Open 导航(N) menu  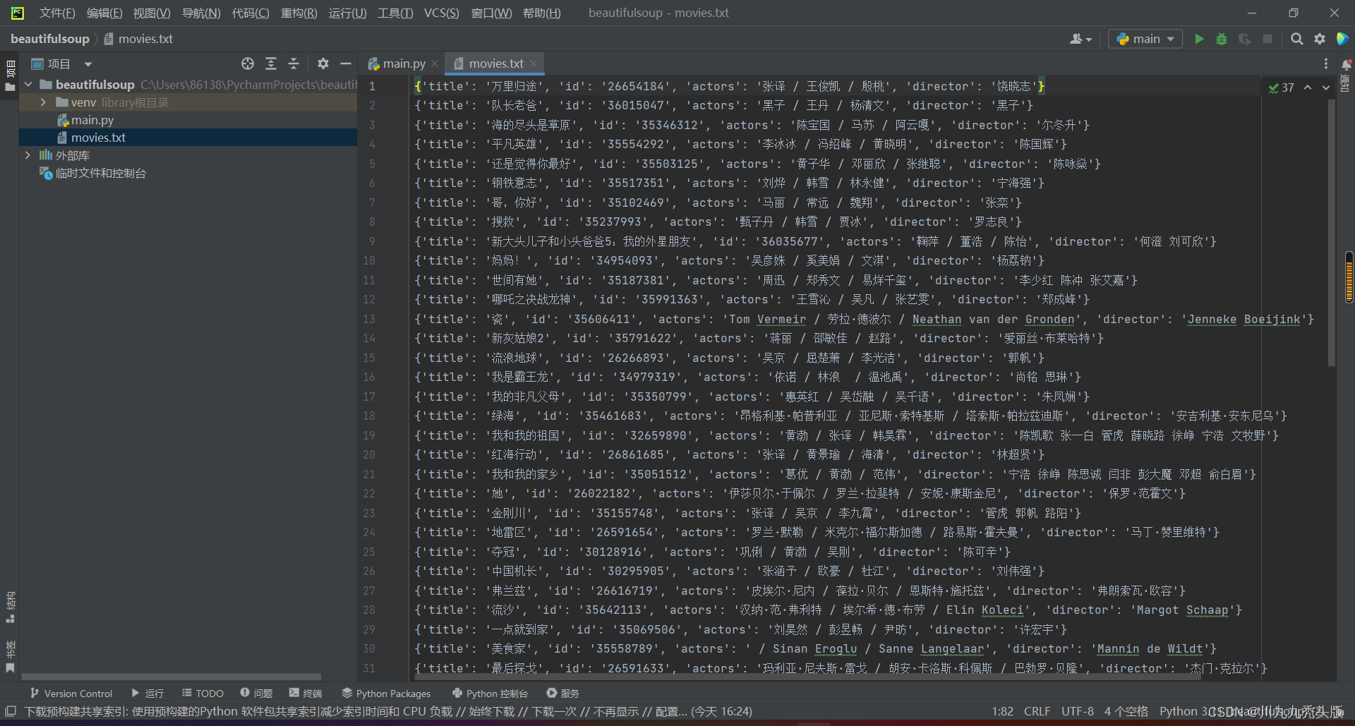pyautogui.click(x=201, y=13)
